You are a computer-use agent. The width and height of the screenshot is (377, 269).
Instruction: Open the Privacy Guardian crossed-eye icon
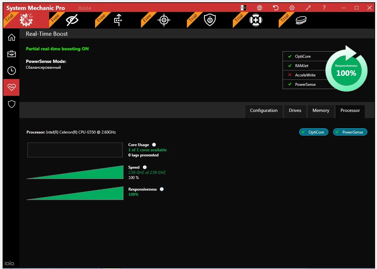72,20
